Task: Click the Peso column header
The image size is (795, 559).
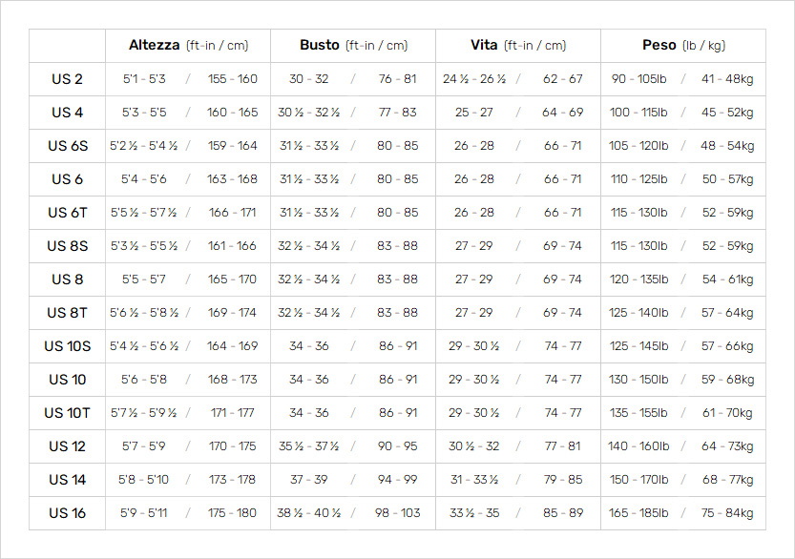Action: pos(683,46)
